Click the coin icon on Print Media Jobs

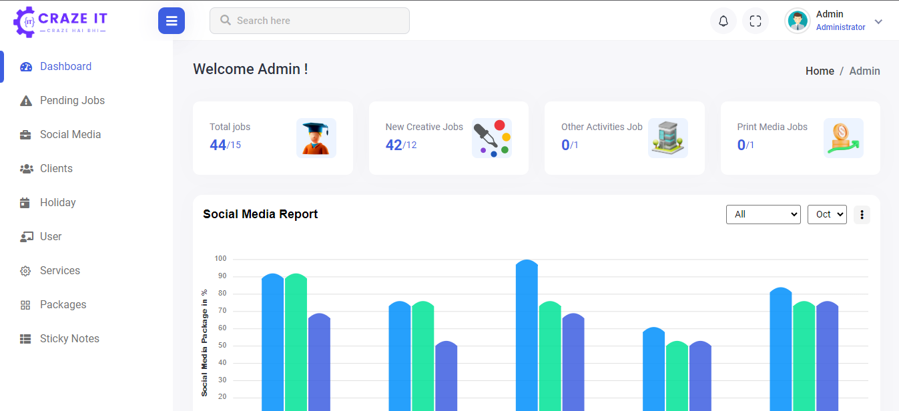[x=843, y=138]
